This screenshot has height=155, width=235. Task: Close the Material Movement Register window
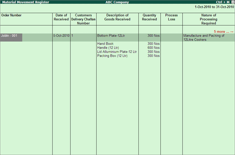tap(233, 2)
